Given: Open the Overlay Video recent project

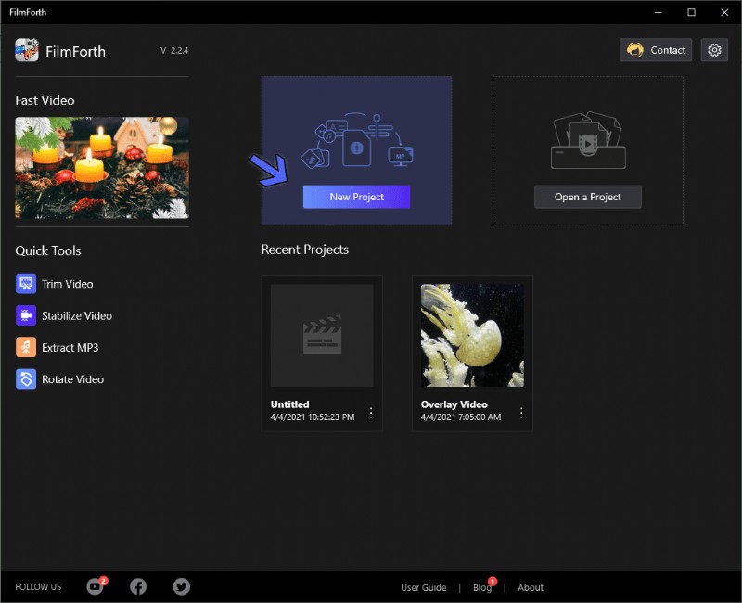Looking at the screenshot, I should pos(472,335).
